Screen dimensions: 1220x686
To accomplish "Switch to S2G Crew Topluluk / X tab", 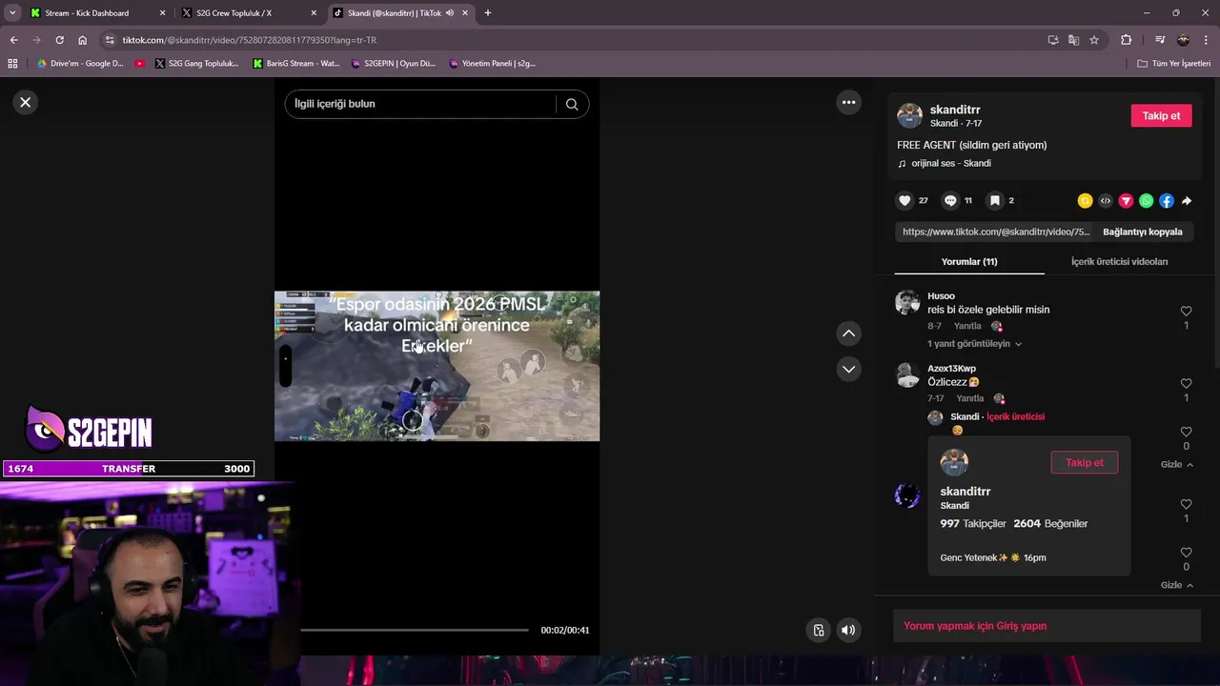I will pyautogui.click(x=234, y=13).
